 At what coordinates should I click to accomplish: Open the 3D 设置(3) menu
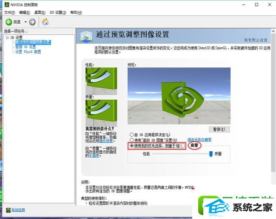(x=58, y=12)
